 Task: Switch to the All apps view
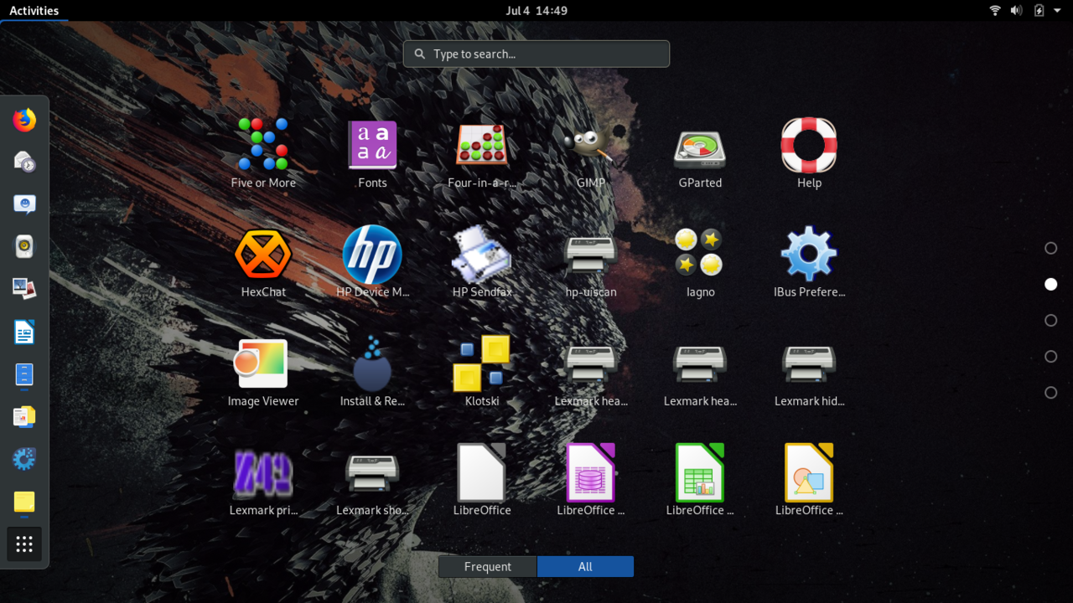585,567
